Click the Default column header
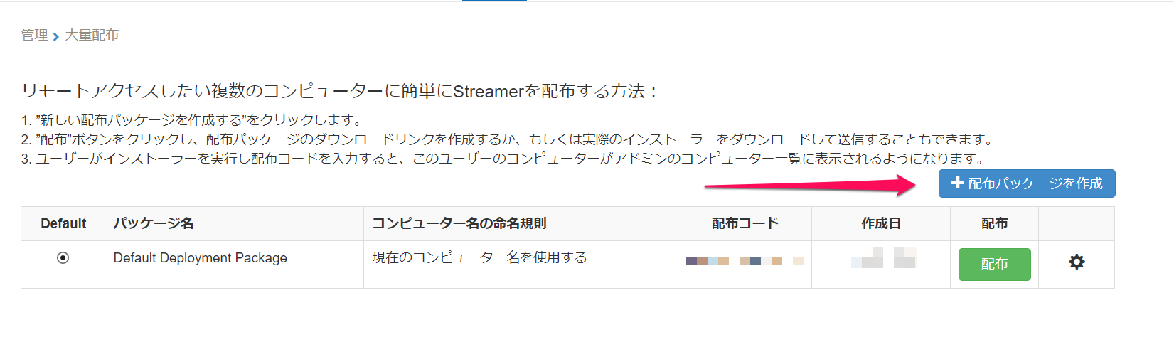The width and height of the screenshot is (1174, 357). tap(63, 223)
